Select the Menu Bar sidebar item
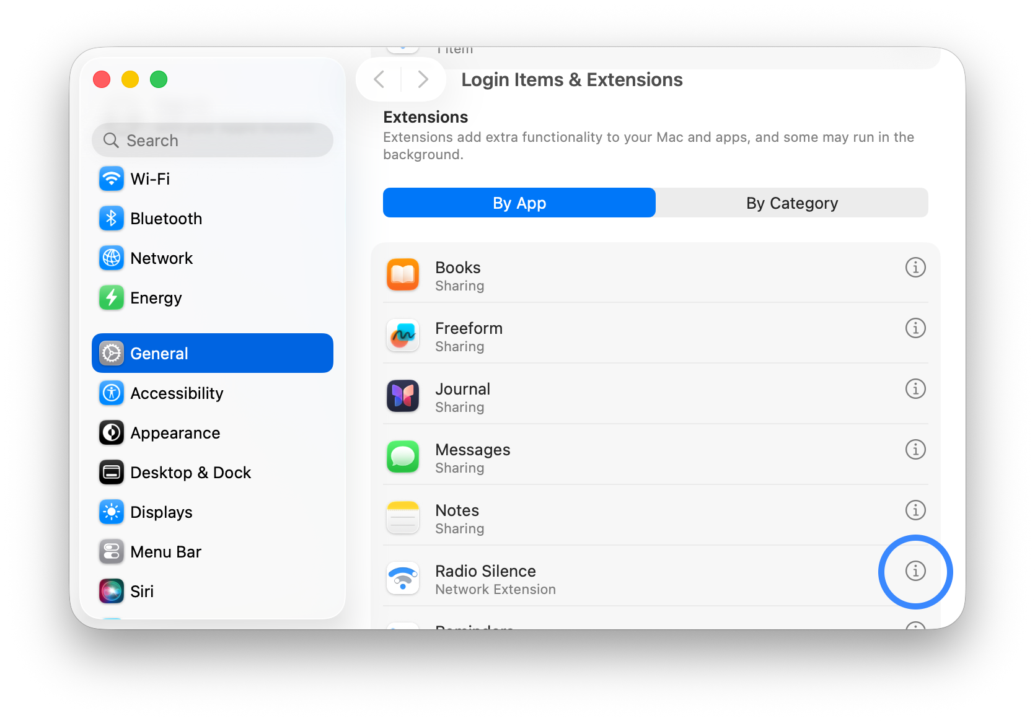Screen dimensions: 1035x721 (165, 551)
